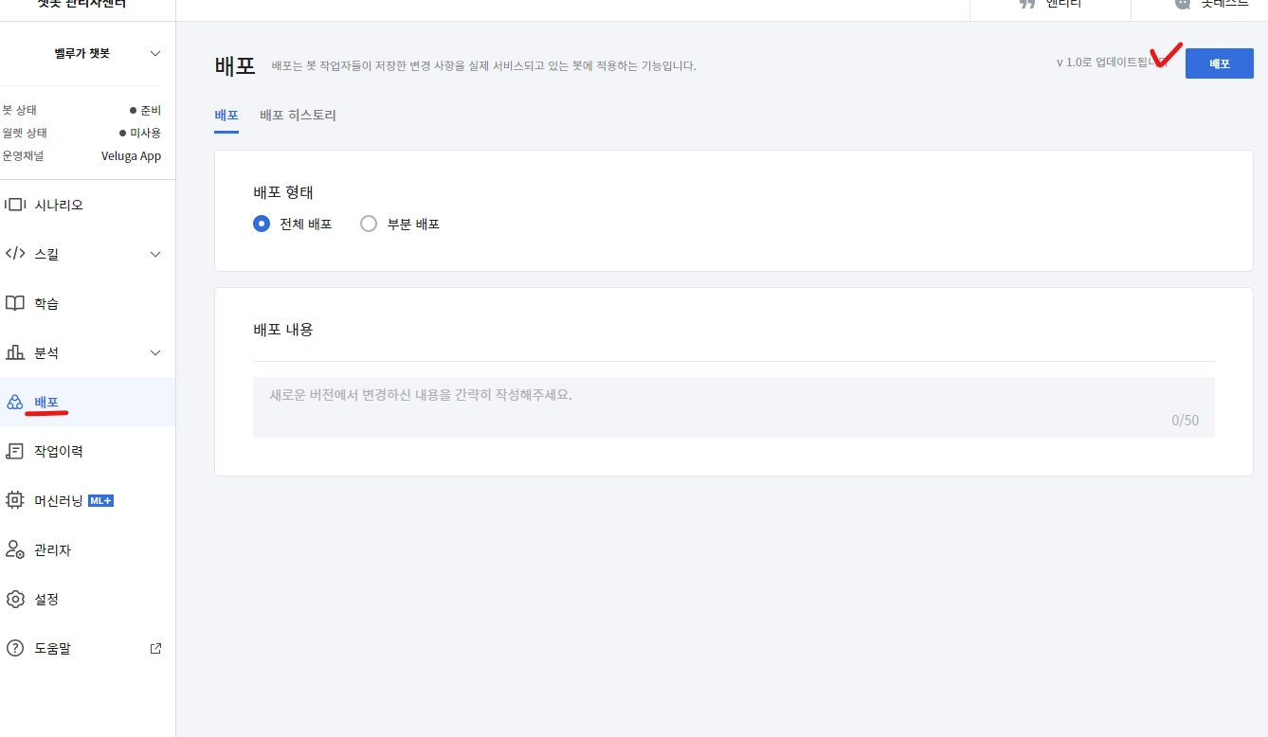Open the 관리자 user-gear icon

tap(15, 549)
